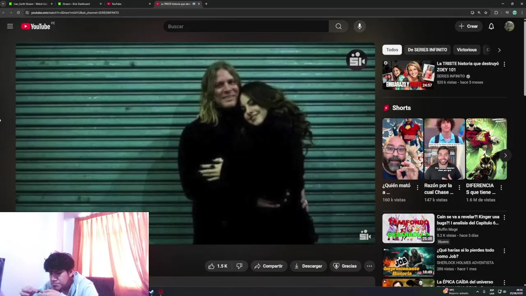Click the channel watermark in video corner

pyautogui.click(x=365, y=235)
